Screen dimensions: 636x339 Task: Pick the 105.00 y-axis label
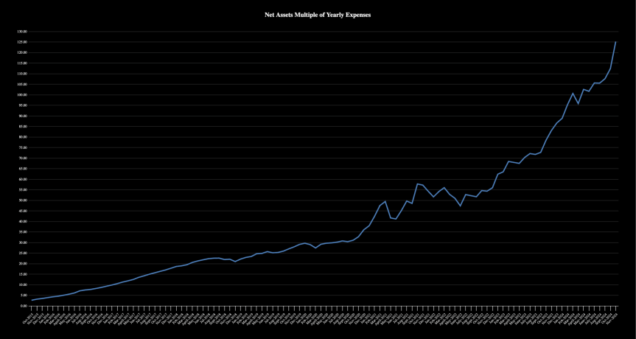pyautogui.click(x=22, y=84)
